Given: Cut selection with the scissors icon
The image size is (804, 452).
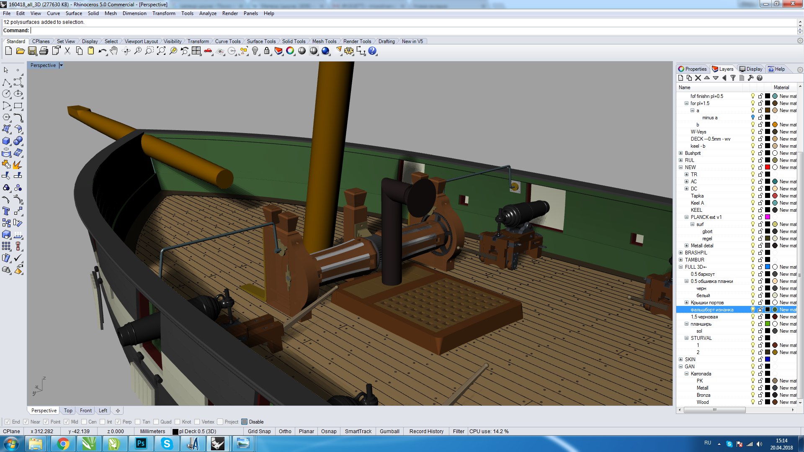Looking at the screenshot, I should (x=67, y=51).
